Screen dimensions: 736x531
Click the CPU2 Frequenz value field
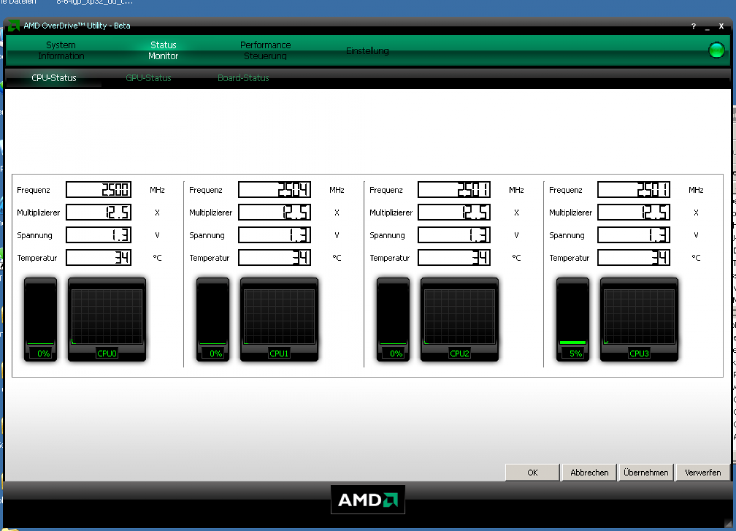pos(454,190)
